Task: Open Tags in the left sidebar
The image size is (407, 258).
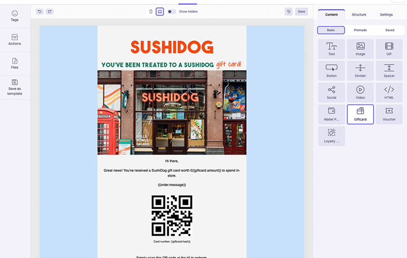Action: click(x=15, y=16)
